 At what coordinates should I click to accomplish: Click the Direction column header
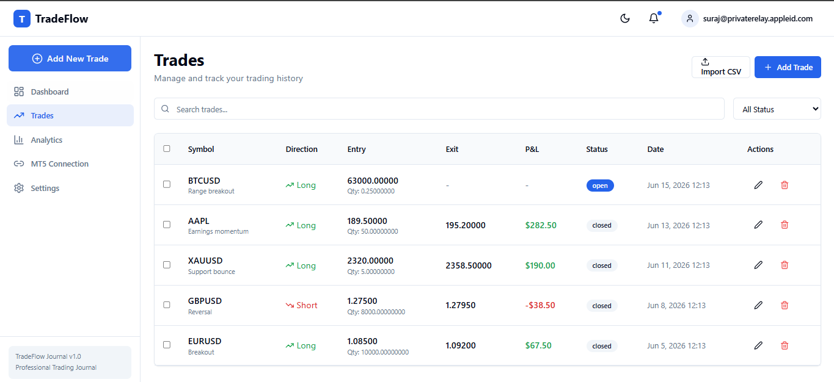click(x=302, y=149)
